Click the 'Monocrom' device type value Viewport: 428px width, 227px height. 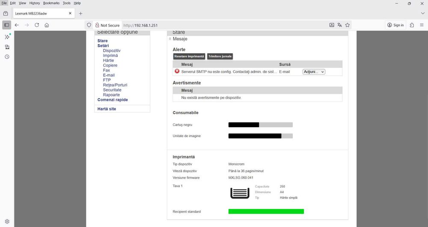tap(236, 164)
